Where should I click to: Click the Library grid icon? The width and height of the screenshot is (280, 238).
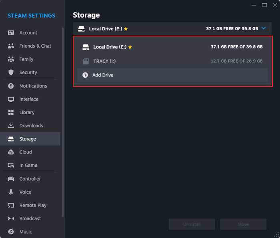(11, 113)
